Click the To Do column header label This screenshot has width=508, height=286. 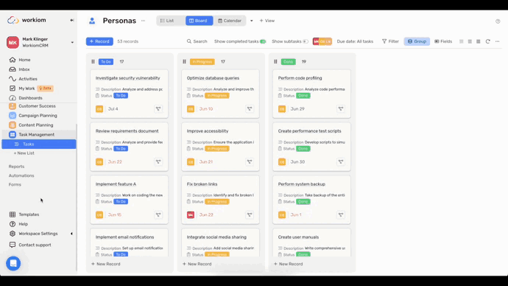tap(106, 62)
